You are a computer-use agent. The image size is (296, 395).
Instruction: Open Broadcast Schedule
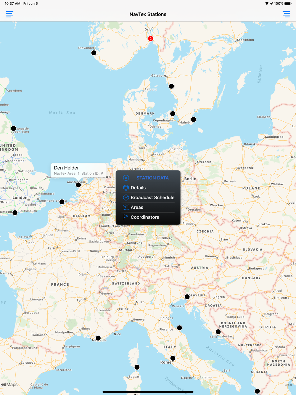tap(148, 197)
